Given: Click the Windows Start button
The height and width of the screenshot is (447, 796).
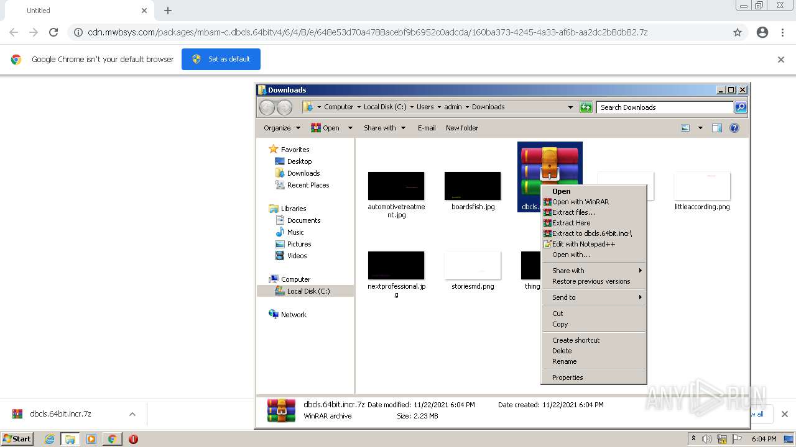Looking at the screenshot, I should (x=17, y=439).
